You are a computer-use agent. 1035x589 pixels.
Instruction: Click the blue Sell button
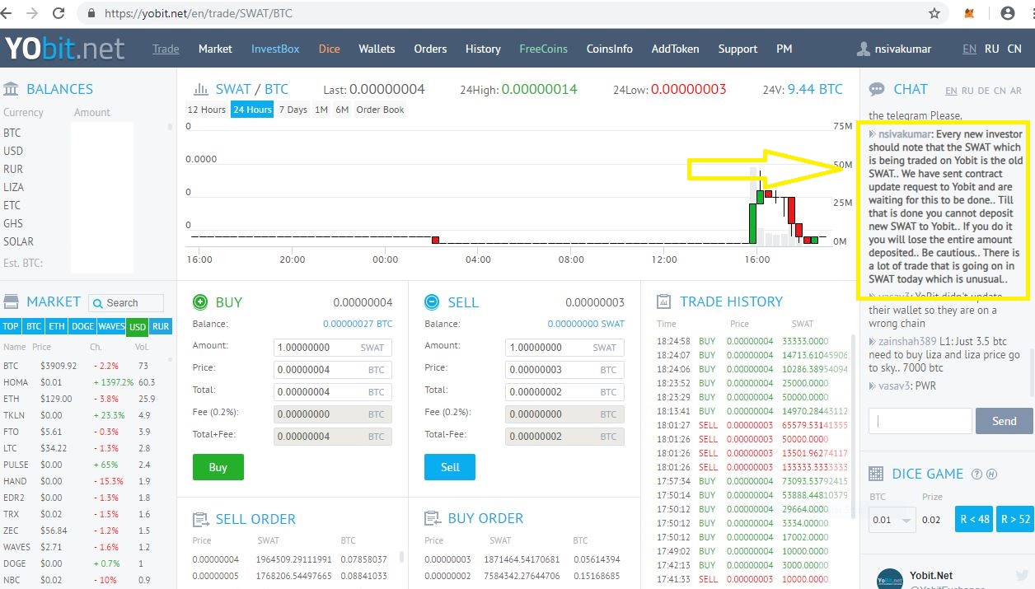[x=450, y=467]
